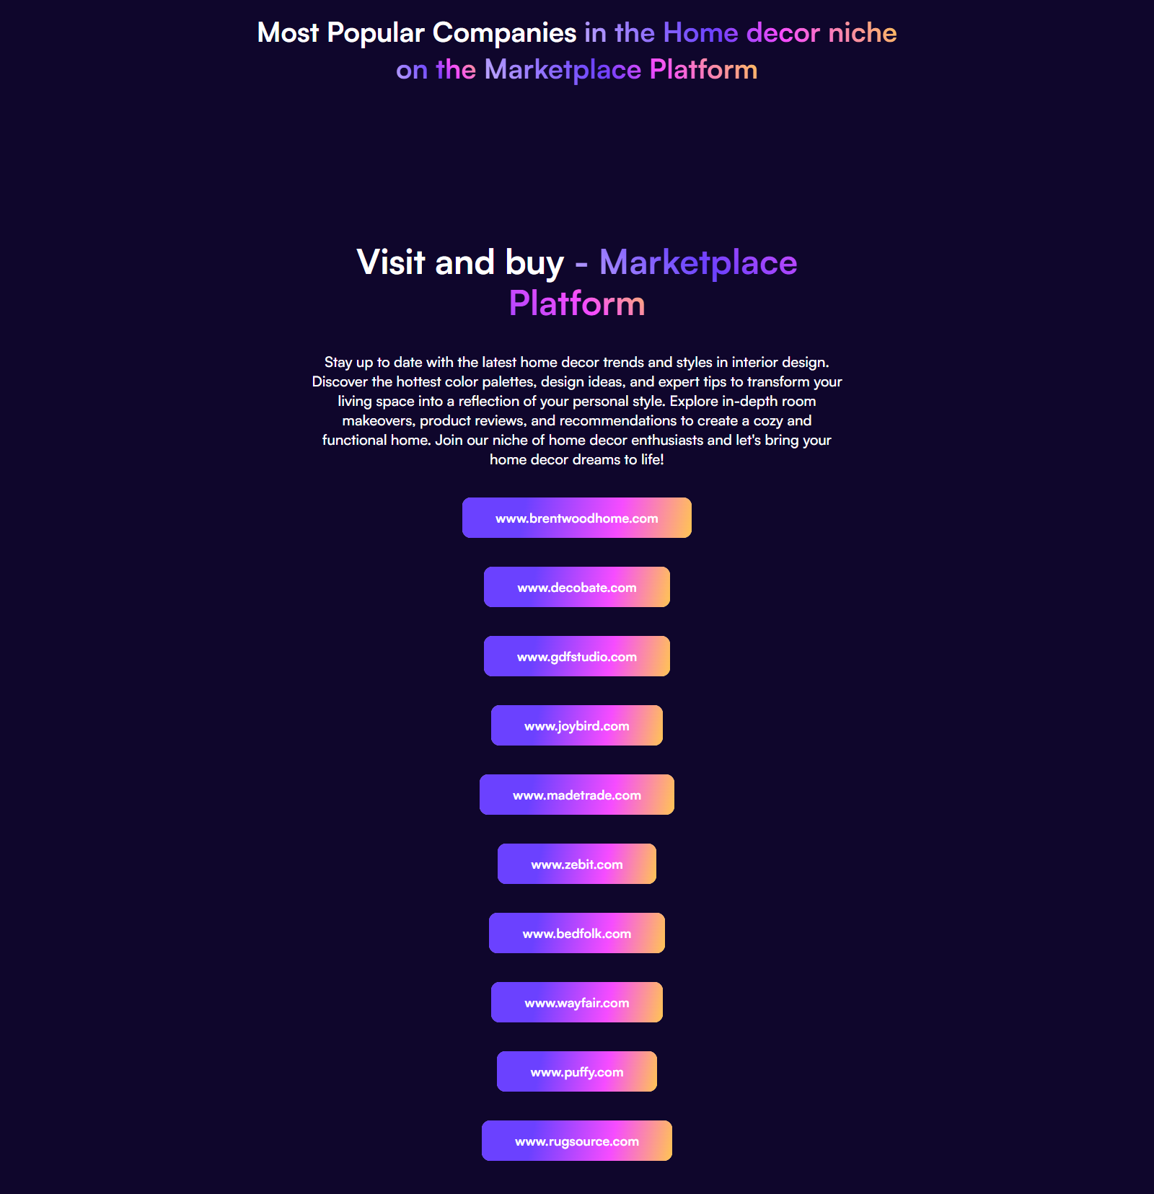Click 'Marketplace' in the Visit and buy heading
Screen dimensions: 1154x1194
pyautogui.click(x=698, y=263)
